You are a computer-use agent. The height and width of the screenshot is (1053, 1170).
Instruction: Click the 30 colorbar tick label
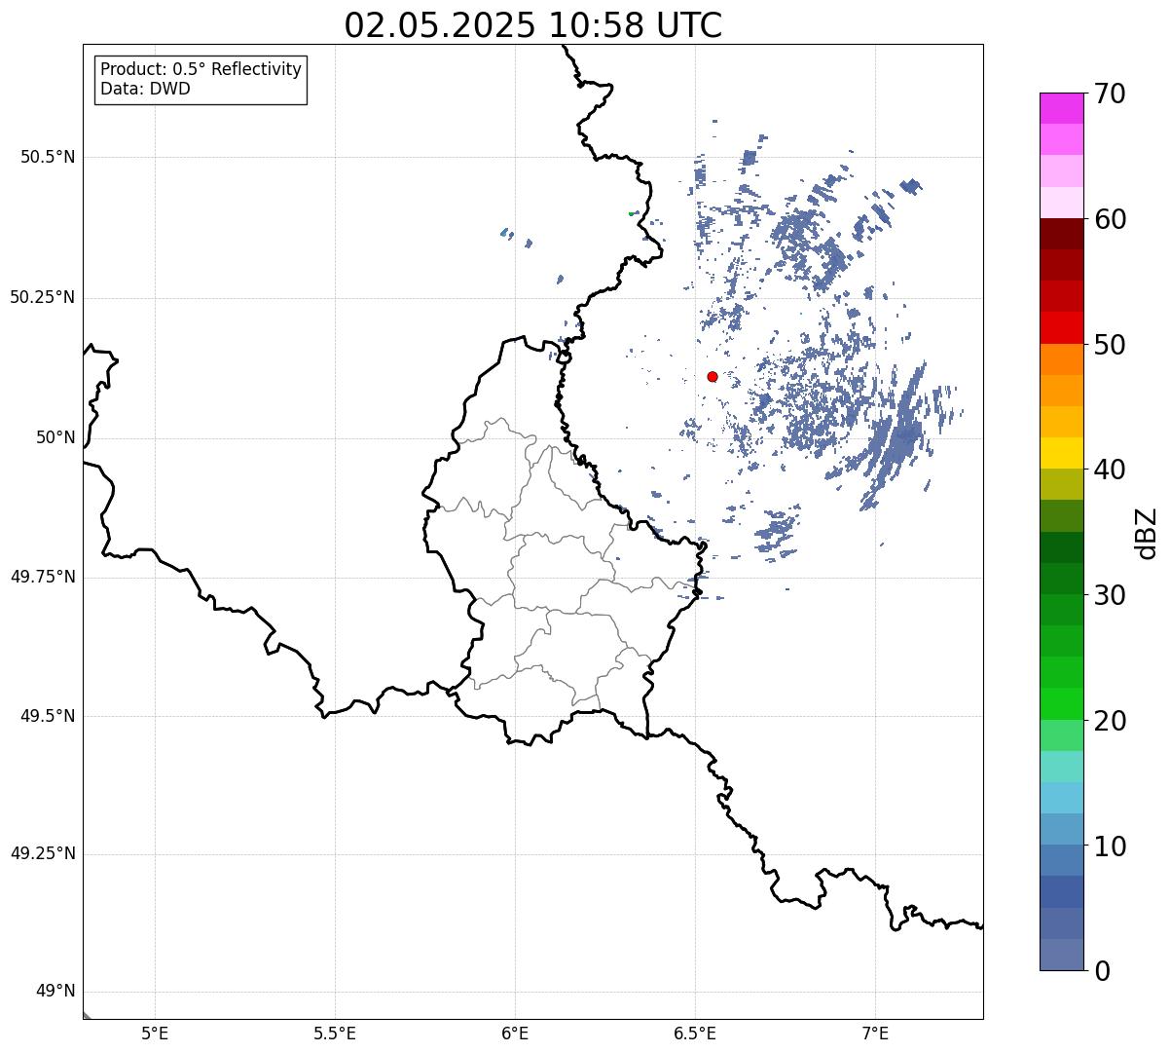point(1111,595)
